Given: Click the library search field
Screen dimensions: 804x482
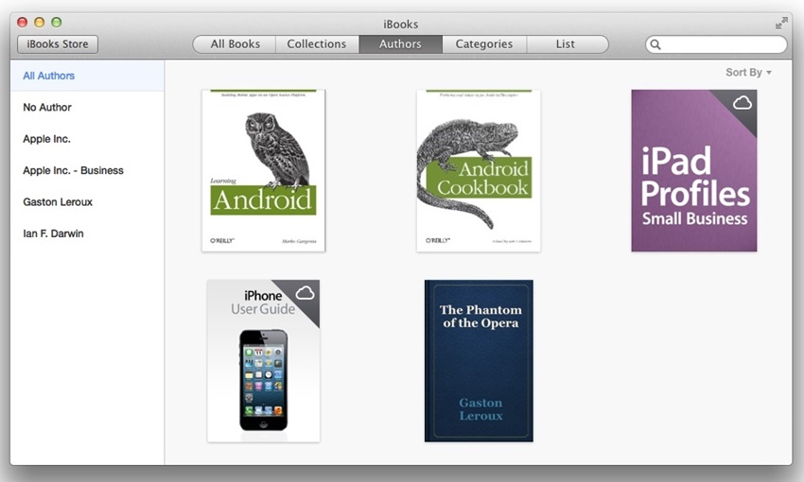Looking at the screenshot, I should (x=716, y=44).
